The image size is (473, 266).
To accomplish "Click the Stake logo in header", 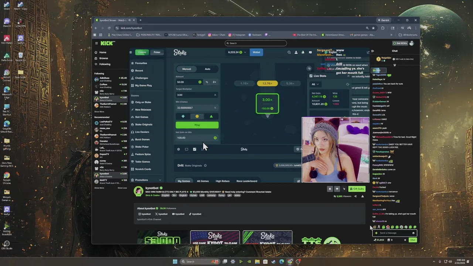I will [180, 52].
